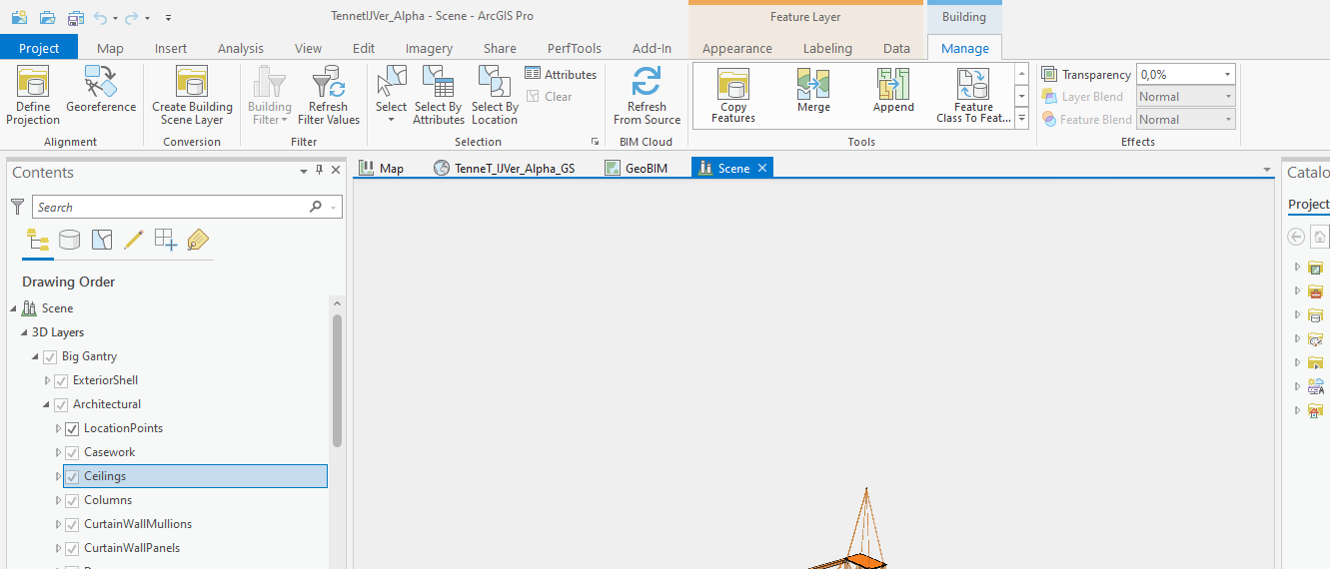Image resolution: width=1330 pixels, height=569 pixels.
Task: Click Create Building Scene Layer
Action: pos(192,96)
